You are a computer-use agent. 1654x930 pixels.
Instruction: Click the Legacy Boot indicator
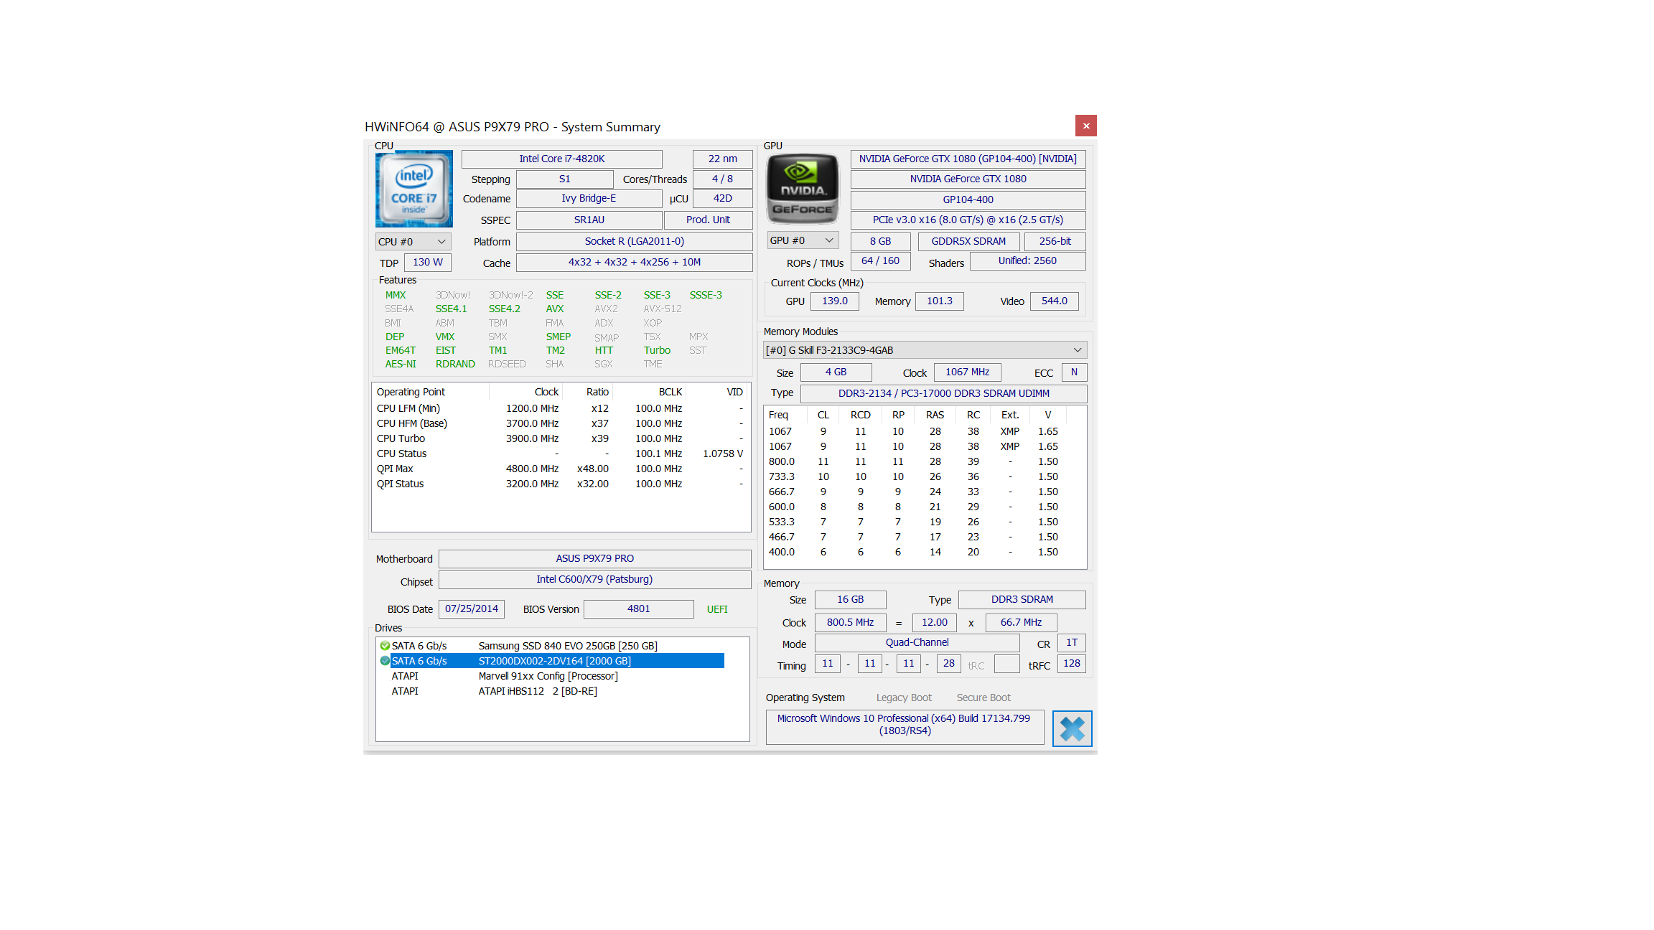point(903,697)
